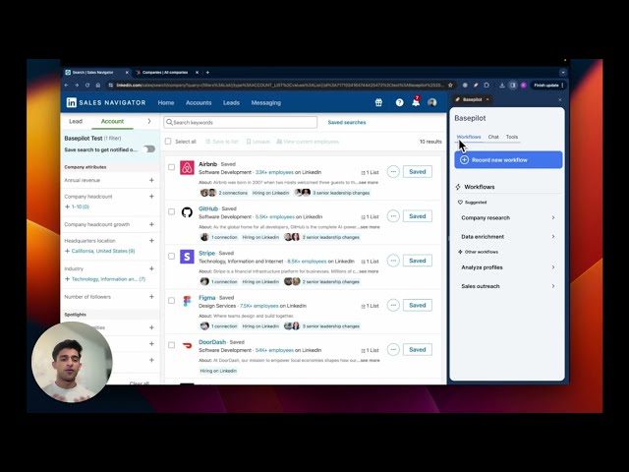Viewport: 629px width, 472px height.
Task: Check the GitHub result checkbox
Action: click(x=171, y=211)
